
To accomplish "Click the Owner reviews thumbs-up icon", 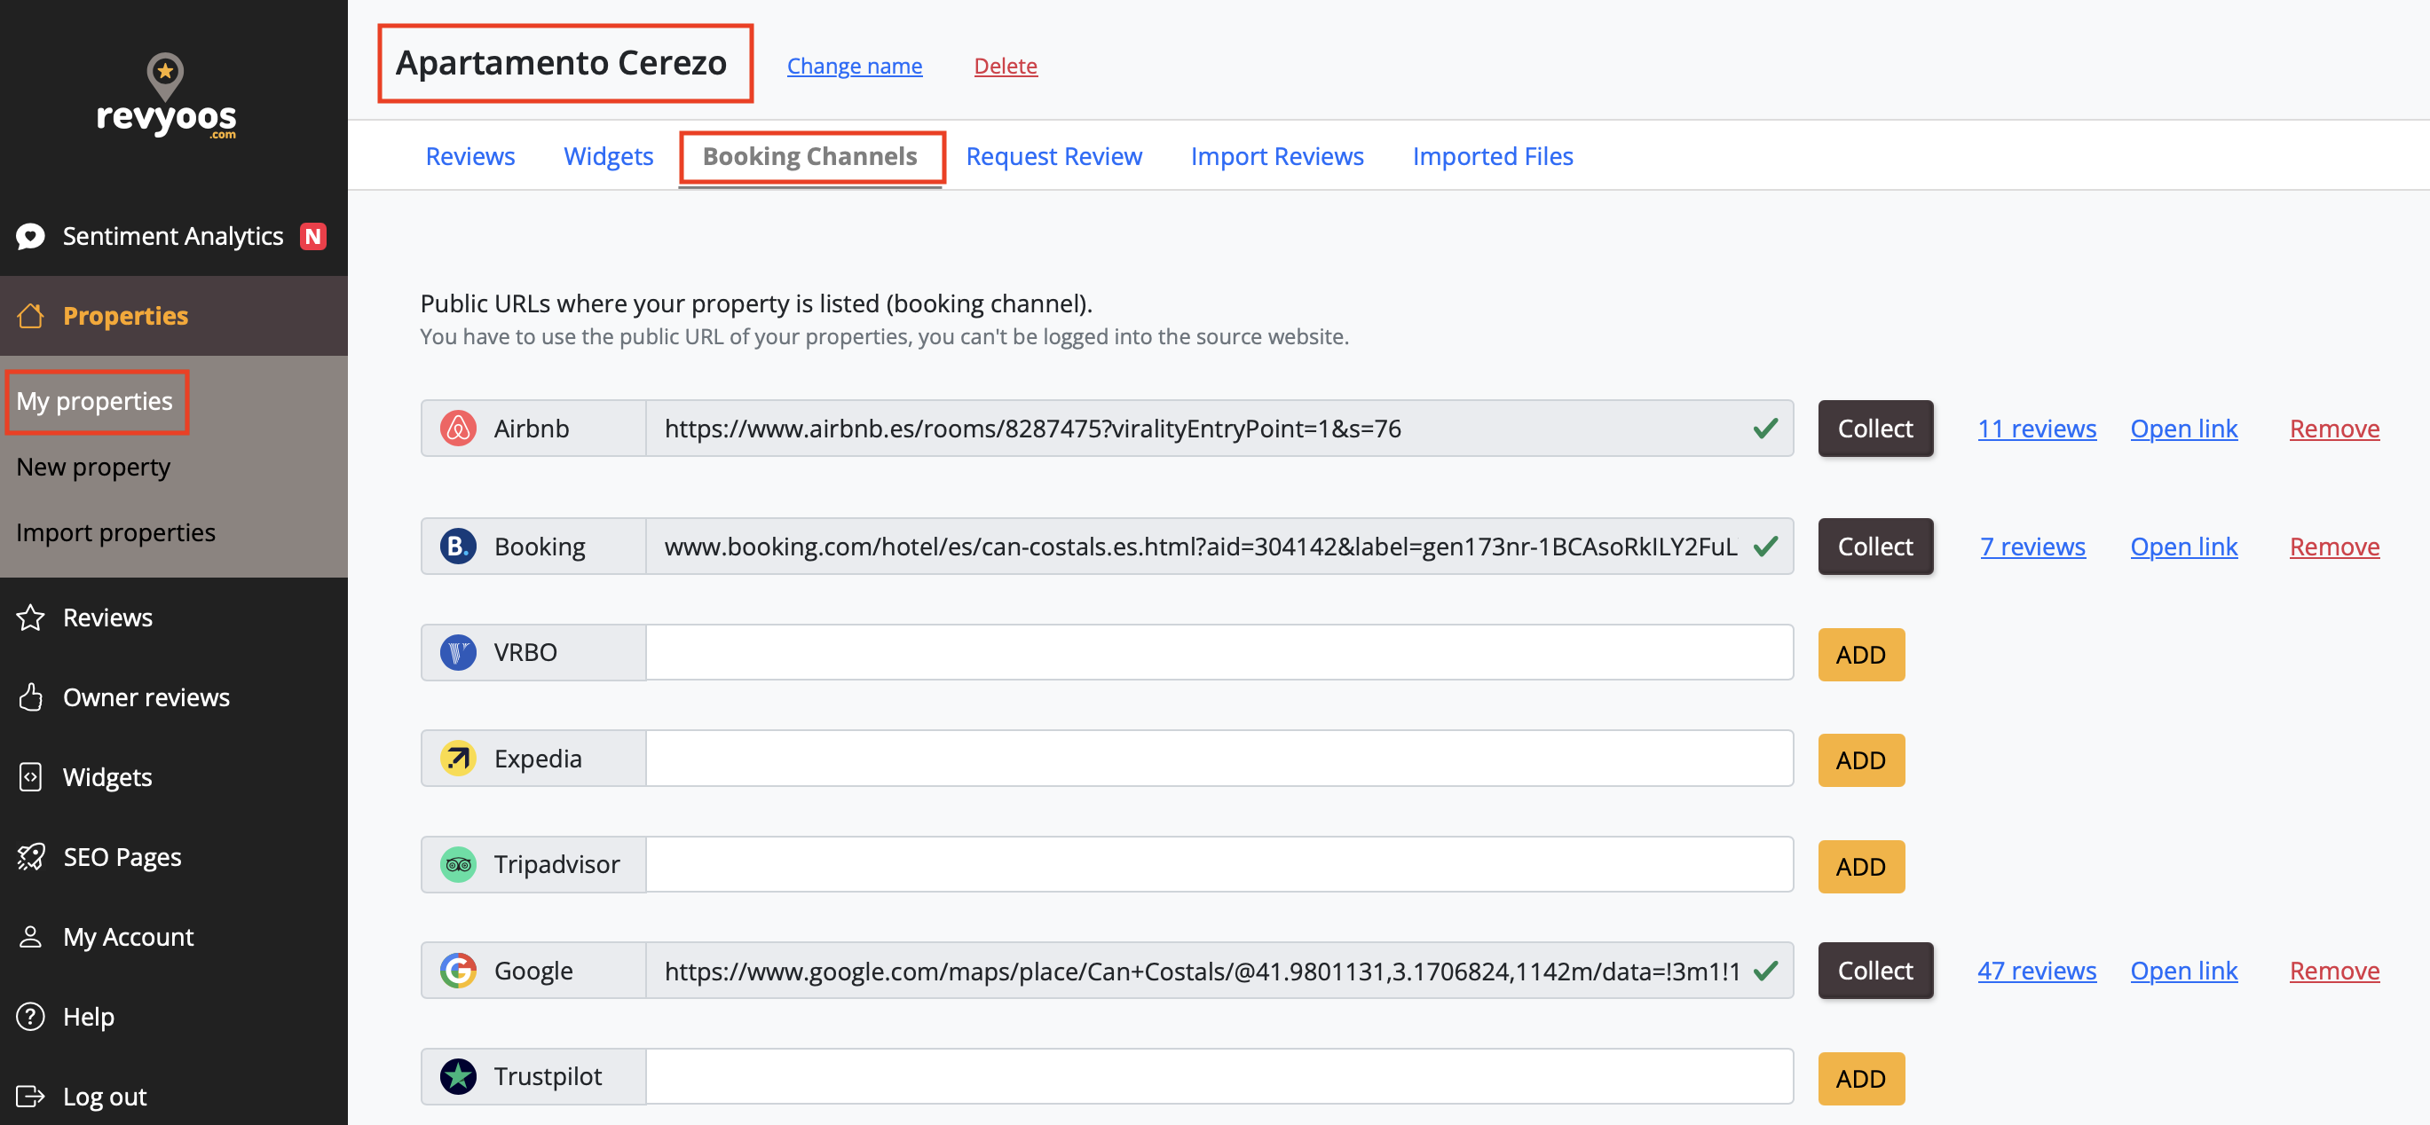I will [x=30, y=696].
